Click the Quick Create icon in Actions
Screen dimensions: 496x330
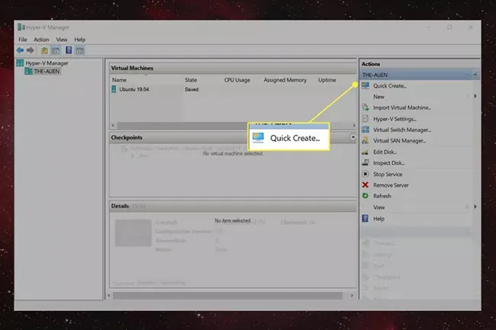pyautogui.click(x=366, y=85)
